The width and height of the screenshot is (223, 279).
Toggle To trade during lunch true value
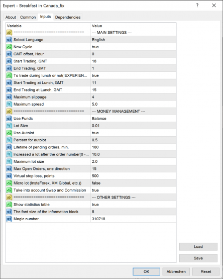[x=134, y=75]
